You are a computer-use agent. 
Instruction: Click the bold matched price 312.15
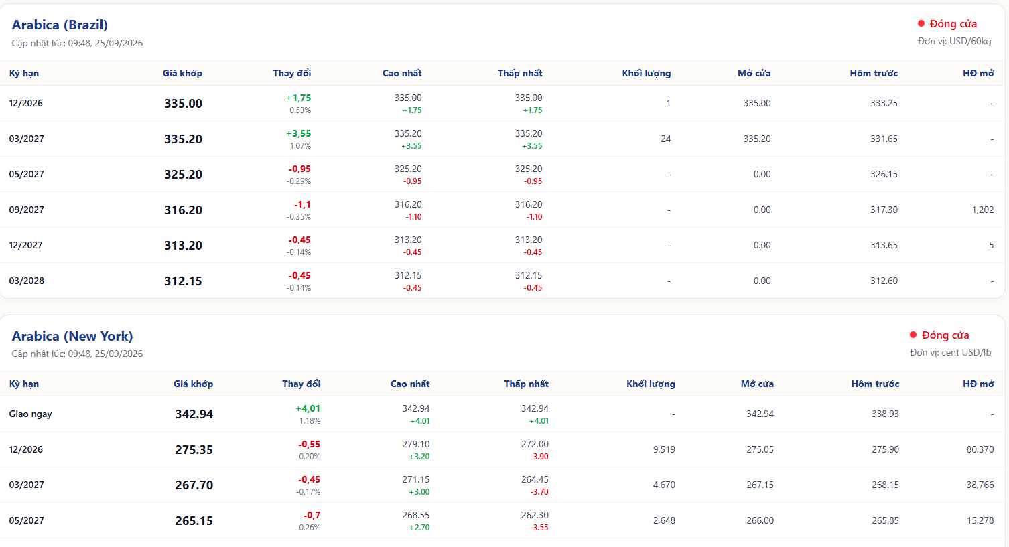click(x=183, y=281)
